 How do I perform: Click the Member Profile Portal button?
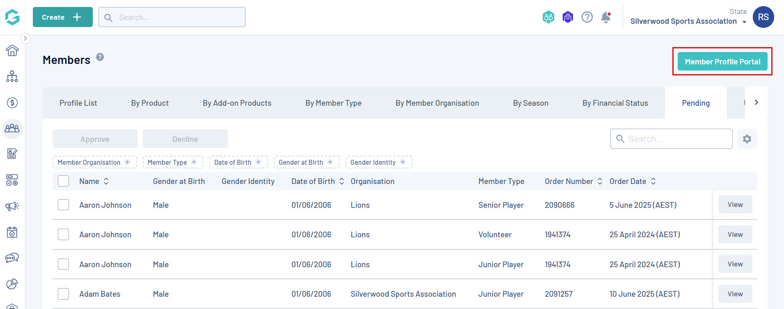pyautogui.click(x=722, y=61)
